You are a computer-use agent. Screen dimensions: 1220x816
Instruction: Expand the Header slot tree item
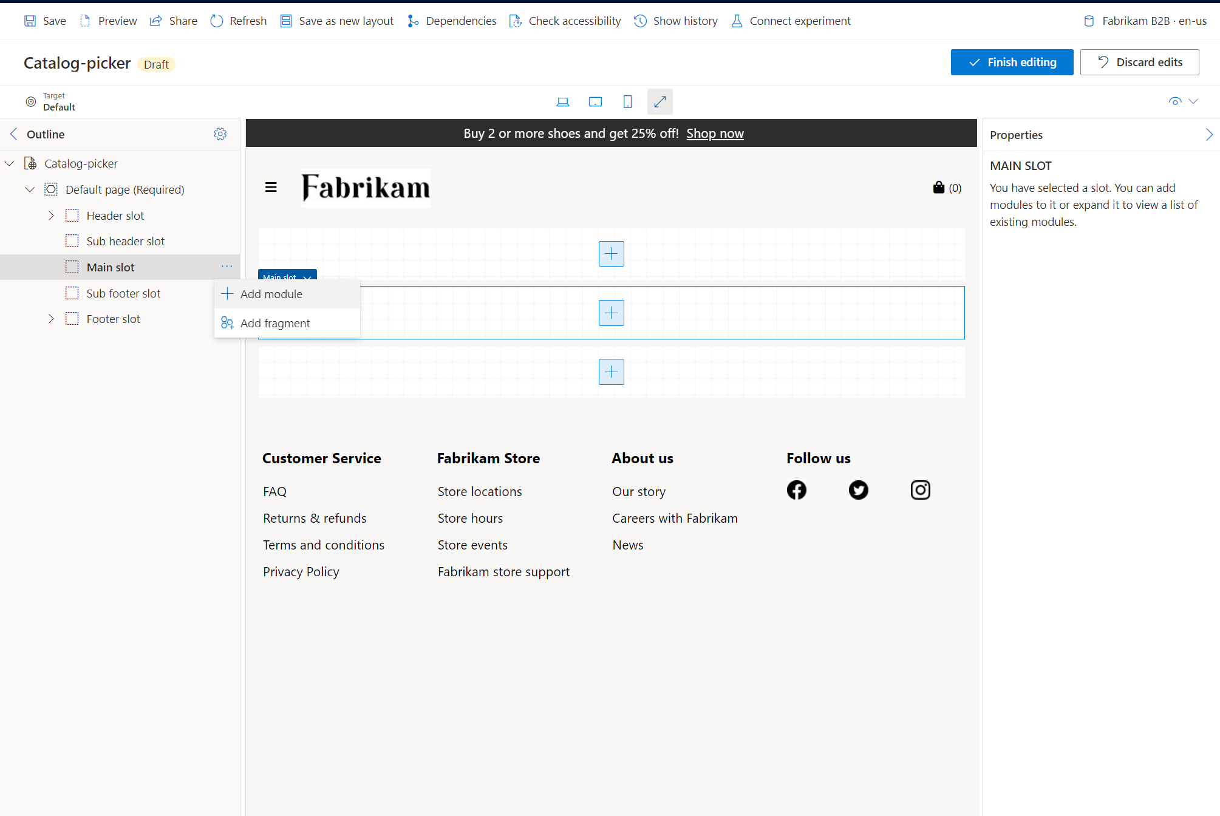point(49,215)
